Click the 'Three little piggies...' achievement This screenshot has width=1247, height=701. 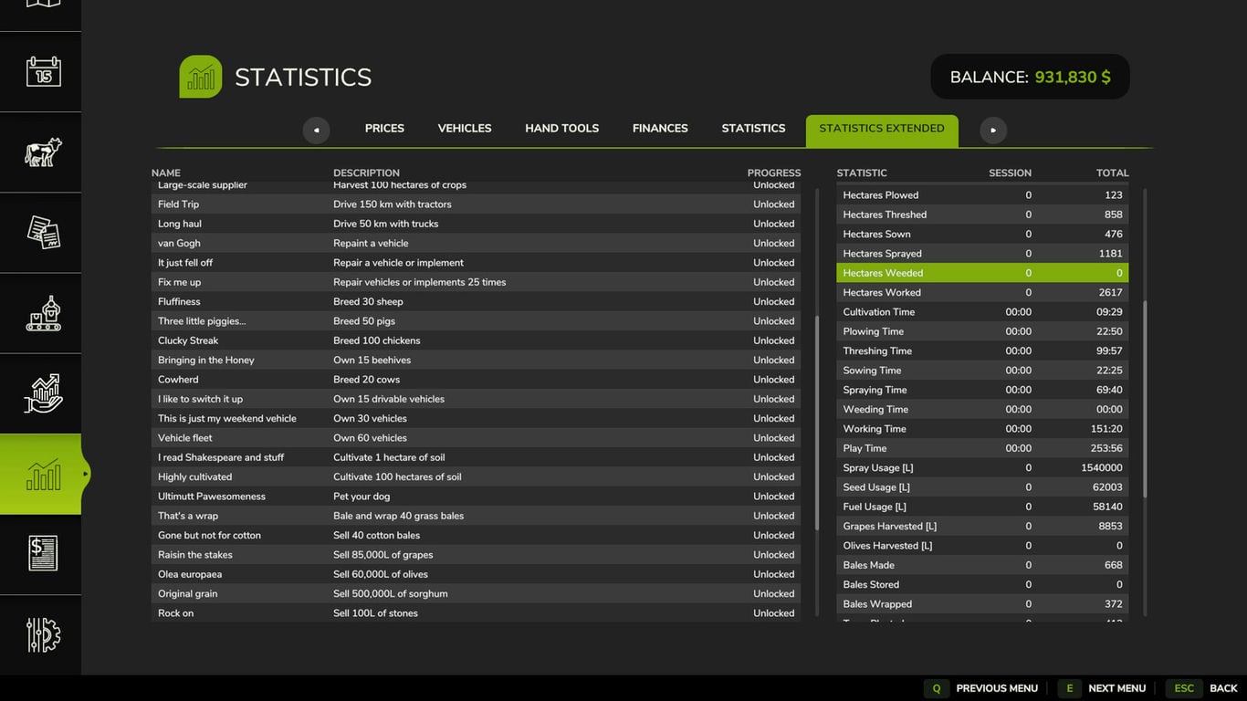pyautogui.click(x=476, y=321)
